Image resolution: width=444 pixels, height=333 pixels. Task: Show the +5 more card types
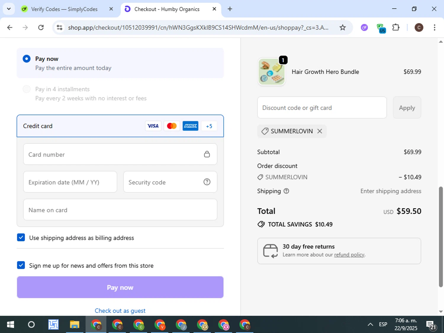click(209, 126)
